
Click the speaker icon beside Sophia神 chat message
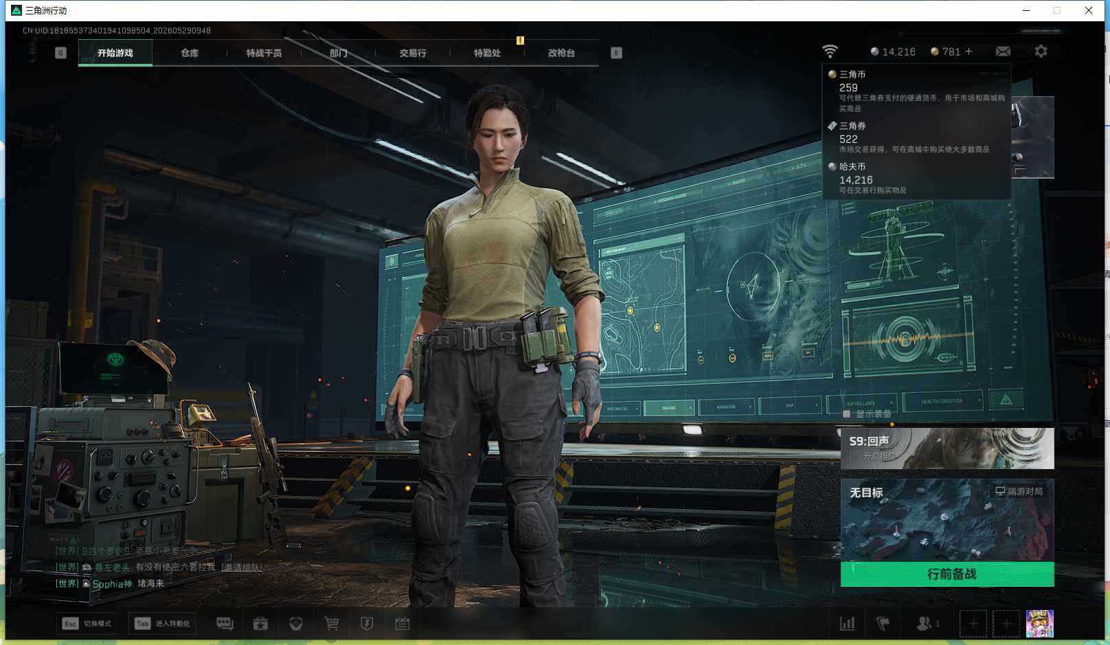87,584
